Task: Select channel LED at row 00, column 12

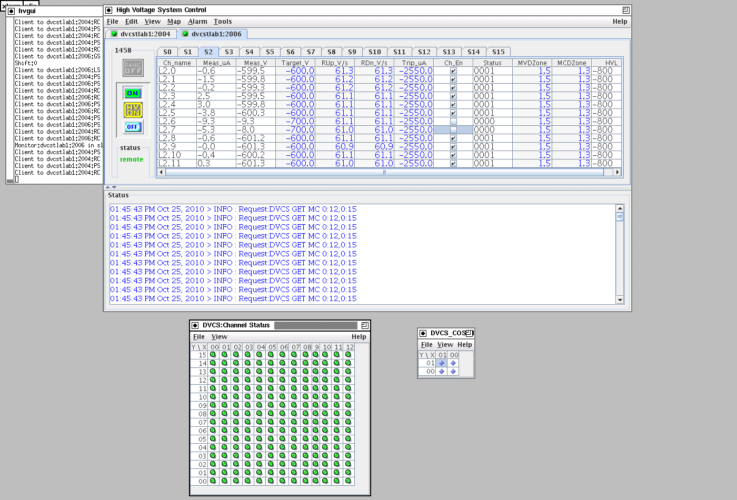Action: [348, 481]
